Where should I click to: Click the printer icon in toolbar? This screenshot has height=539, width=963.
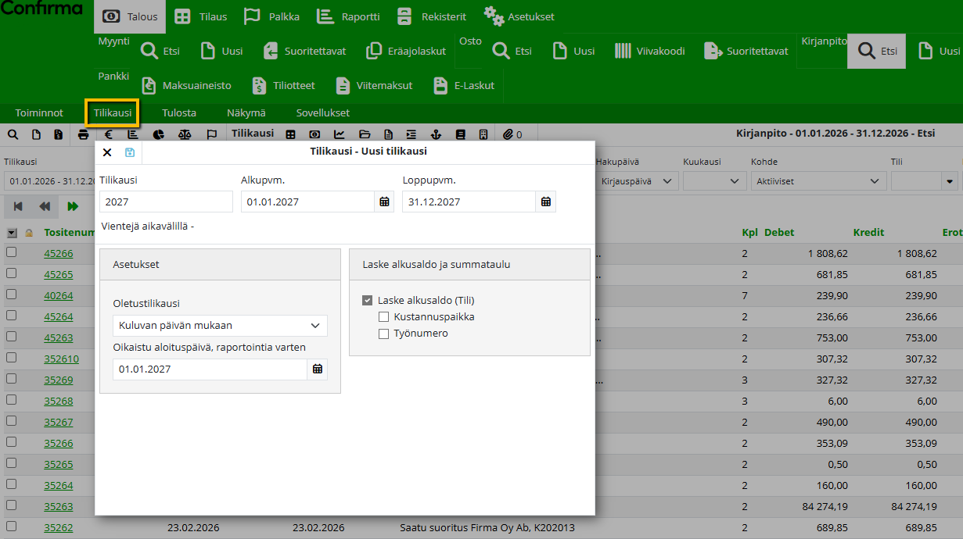tap(84, 134)
